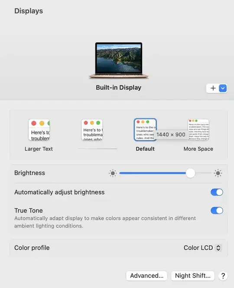Click the Brightness slider track

(x=165, y=173)
